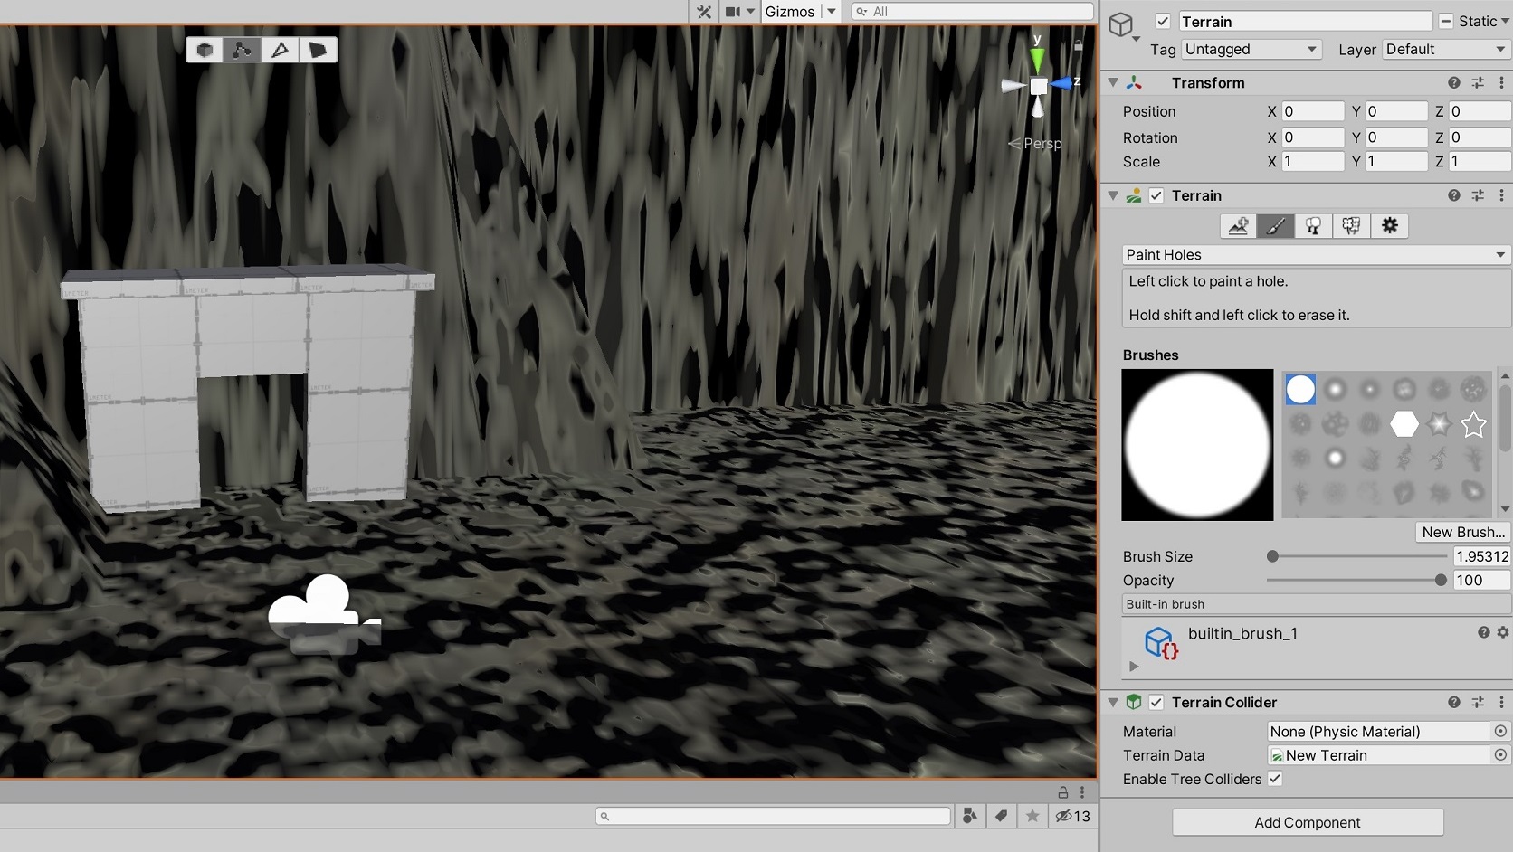This screenshot has width=1513, height=852.
Task: Open Transform component help icon
Action: (1454, 83)
